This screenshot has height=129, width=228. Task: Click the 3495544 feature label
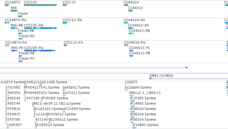point(13,98)
